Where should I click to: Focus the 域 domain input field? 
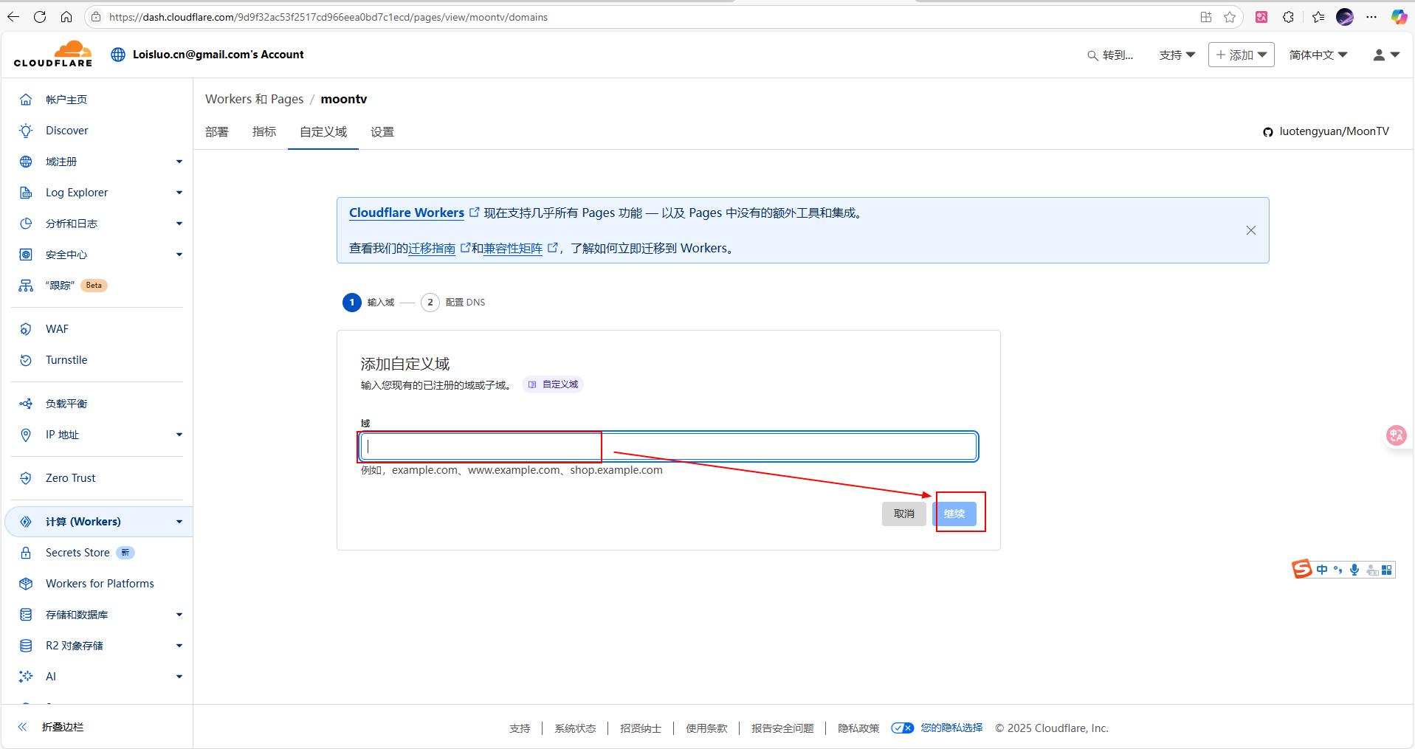669,446
